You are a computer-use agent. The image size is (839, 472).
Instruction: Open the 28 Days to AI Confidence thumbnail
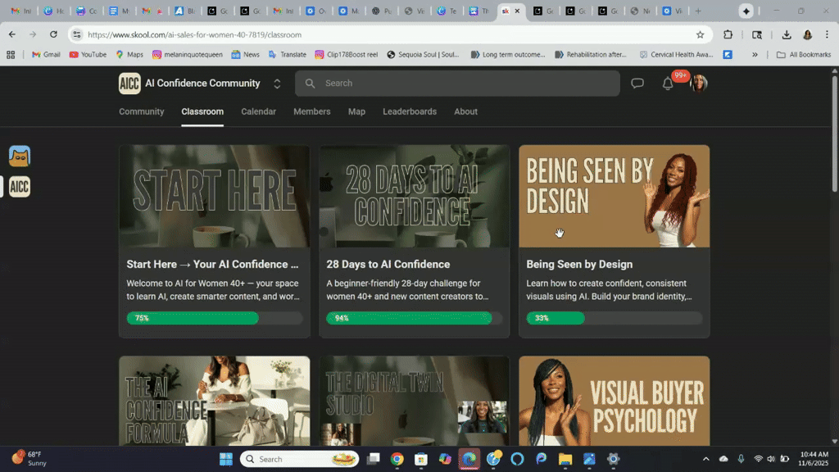tap(414, 196)
